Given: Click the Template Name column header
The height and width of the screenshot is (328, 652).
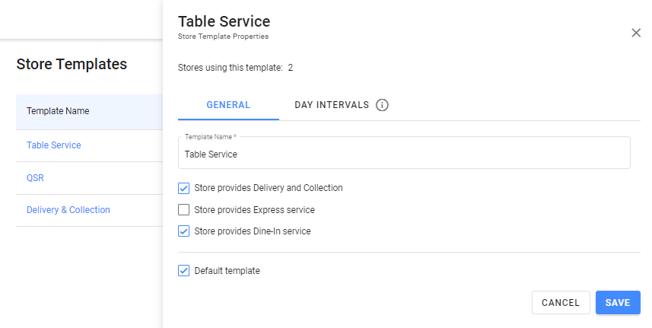Looking at the screenshot, I should click(x=58, y=111).
